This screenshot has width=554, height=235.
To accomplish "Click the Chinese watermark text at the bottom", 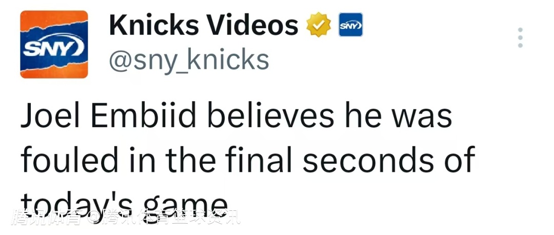I will coord(126,218).
